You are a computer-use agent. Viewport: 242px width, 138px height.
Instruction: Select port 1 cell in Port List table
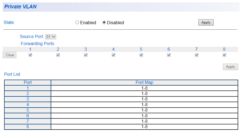[28, 88]
